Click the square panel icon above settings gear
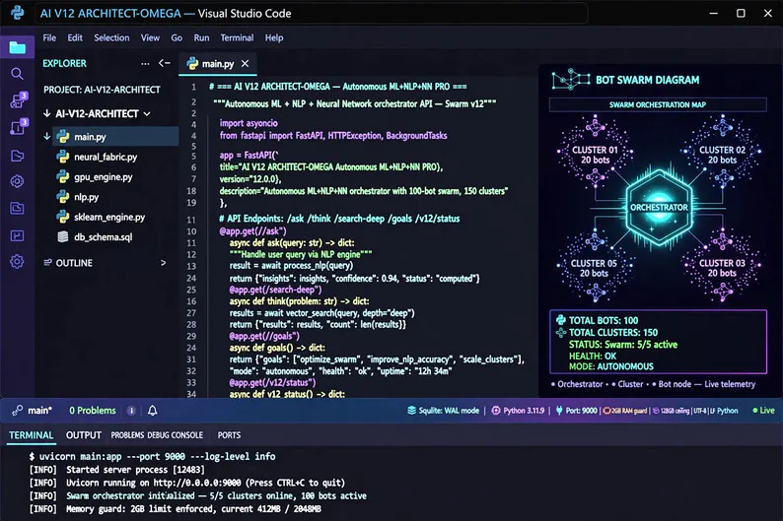783x521 pixels. click(17, 235)
